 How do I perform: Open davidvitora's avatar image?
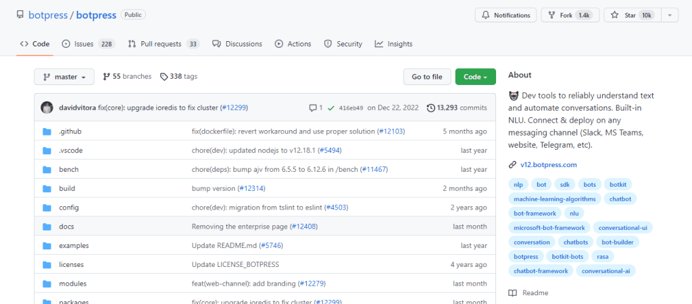(47, 108)
